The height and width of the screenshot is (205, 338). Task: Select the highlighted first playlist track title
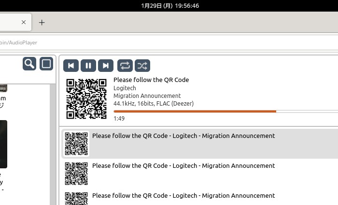(x=183, y=136)
